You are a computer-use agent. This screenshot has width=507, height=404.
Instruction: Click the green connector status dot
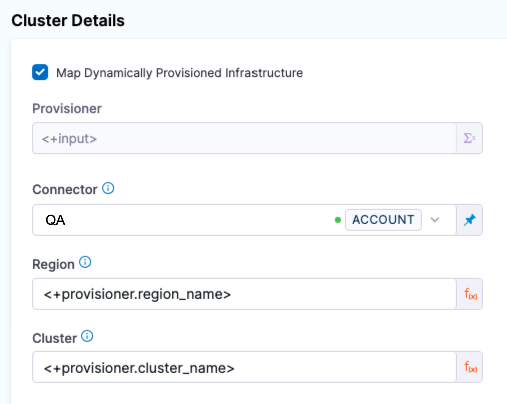coord(337,220)
